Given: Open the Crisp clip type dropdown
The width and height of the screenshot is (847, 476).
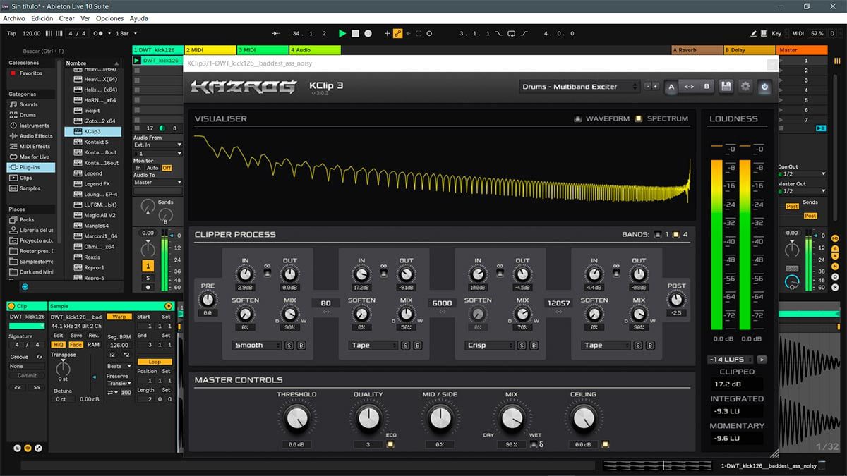Looking at the screenshot, I should pyautogui.click(x=491, y=346).
